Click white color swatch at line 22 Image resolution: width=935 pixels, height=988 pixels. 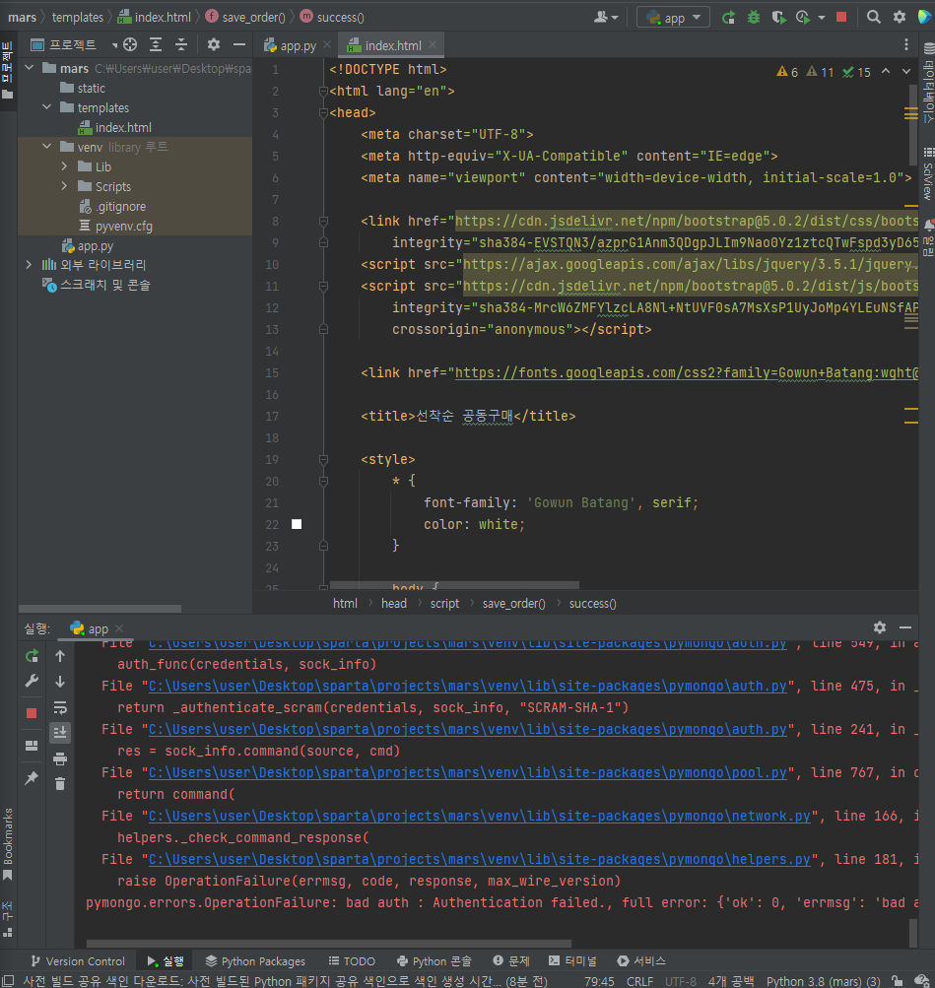(297, 524)
